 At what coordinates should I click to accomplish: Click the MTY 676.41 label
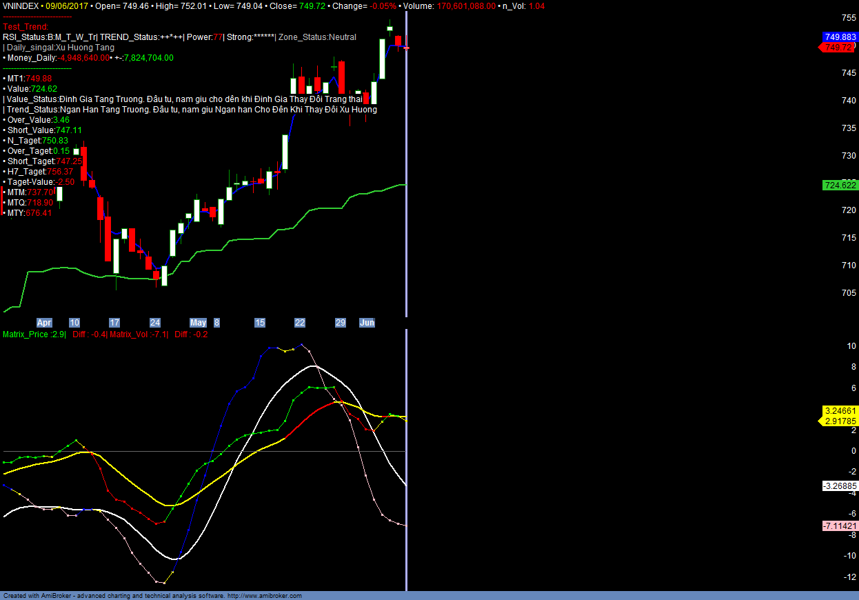(29, 213)
